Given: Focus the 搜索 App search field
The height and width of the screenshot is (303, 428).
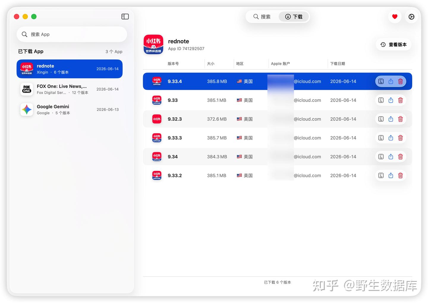Looking at the screenshot, I should 72,34.
